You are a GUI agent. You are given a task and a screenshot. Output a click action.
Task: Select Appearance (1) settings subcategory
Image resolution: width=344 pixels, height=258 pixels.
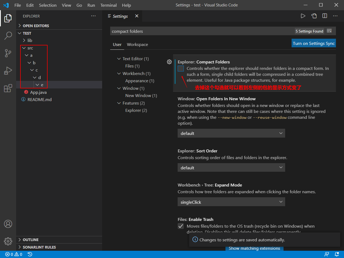(x=140, y=81)
